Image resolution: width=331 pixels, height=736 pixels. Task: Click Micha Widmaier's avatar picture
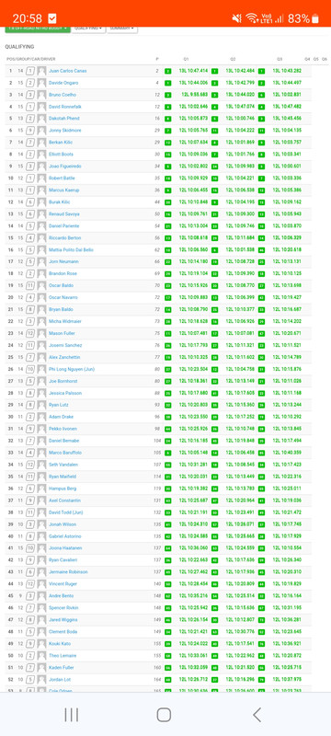(x=41, y=321)
